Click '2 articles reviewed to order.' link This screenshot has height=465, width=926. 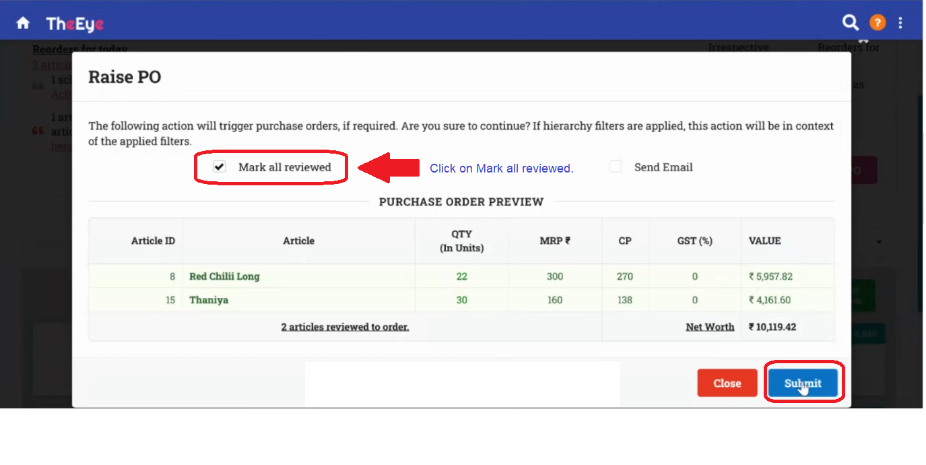point(345,327)
